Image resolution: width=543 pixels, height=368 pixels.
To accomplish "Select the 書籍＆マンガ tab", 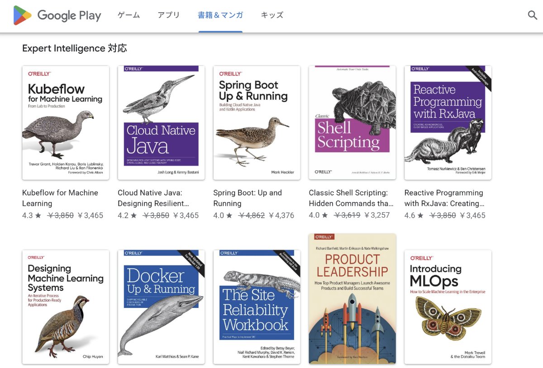I will click(220, 15).
